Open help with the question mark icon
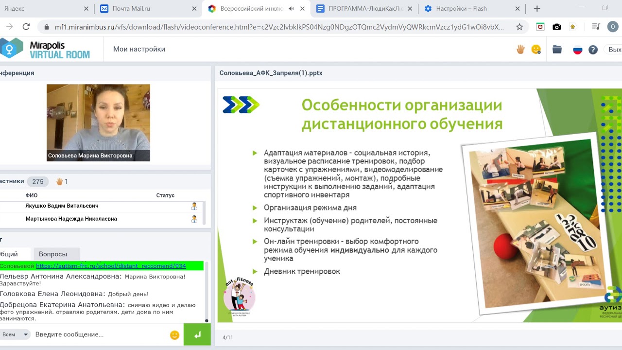The height and width of the screenshot is (350, 622). tap(593, 50)
